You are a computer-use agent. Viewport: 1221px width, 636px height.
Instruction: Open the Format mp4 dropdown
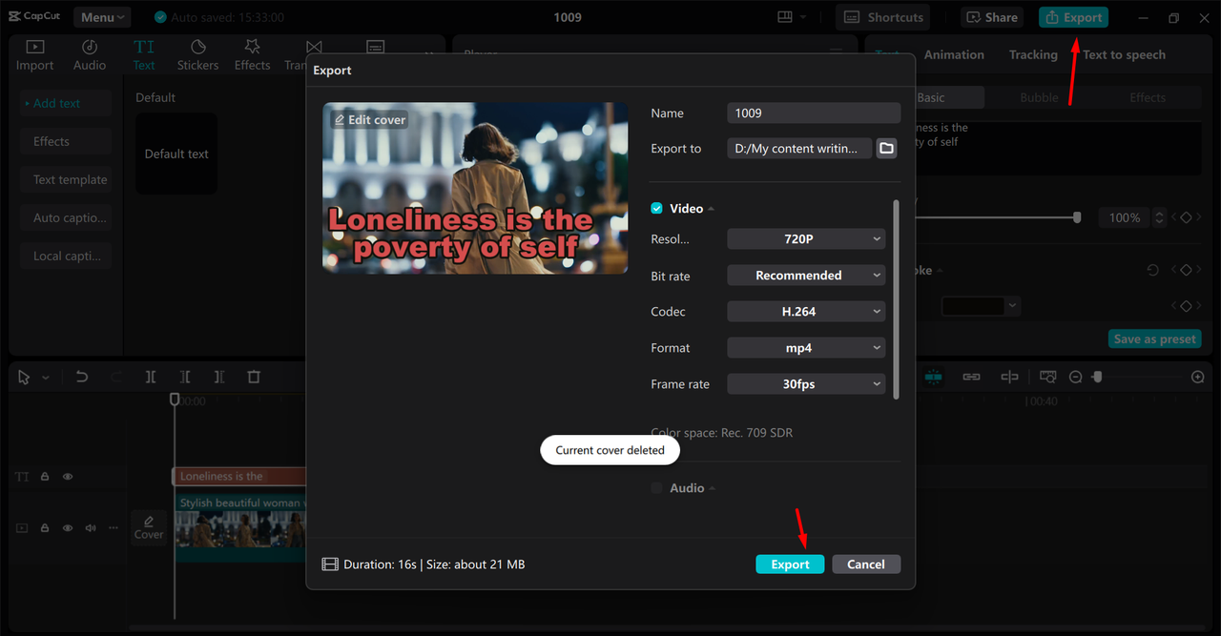pos(806,348)
